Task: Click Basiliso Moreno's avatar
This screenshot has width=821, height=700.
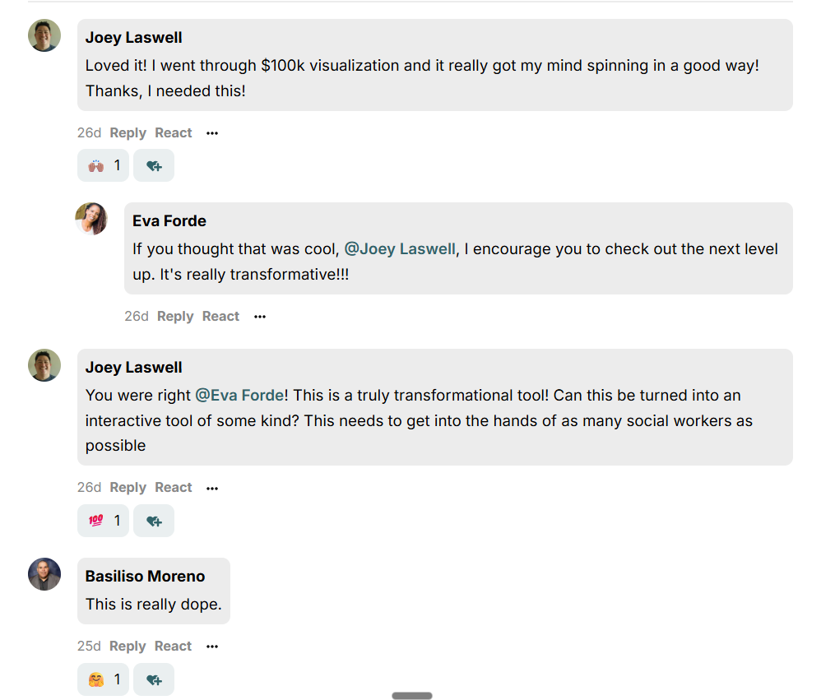Action: click(44, 574)
